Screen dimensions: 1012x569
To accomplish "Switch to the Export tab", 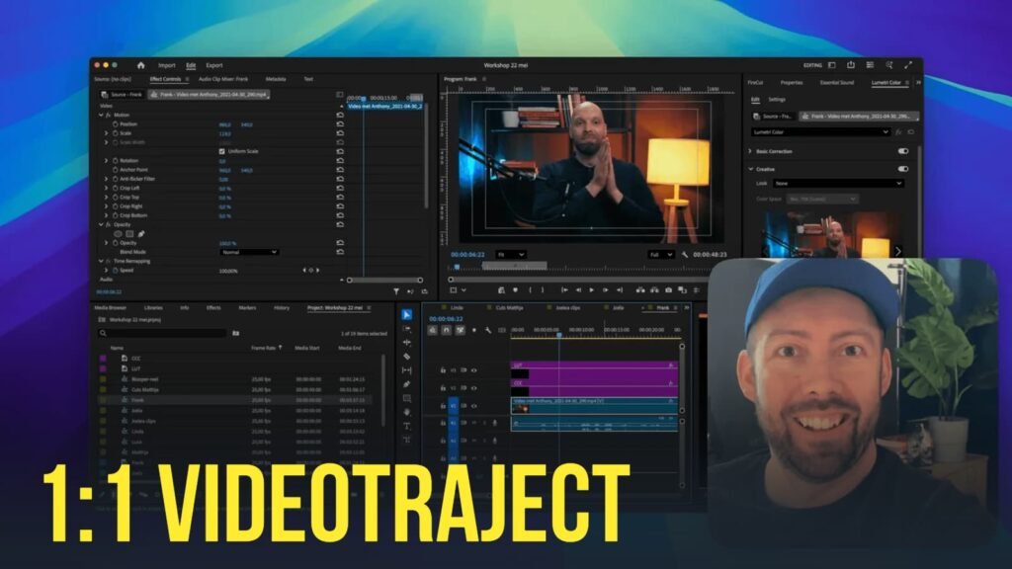I will 214,65.
